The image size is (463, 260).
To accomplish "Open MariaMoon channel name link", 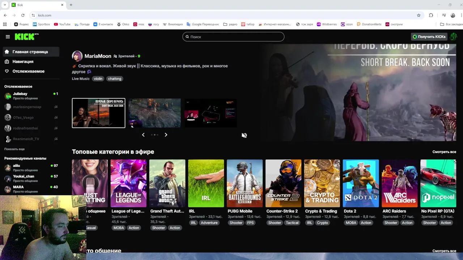I will pyautogui.click(x=98, y=56).
